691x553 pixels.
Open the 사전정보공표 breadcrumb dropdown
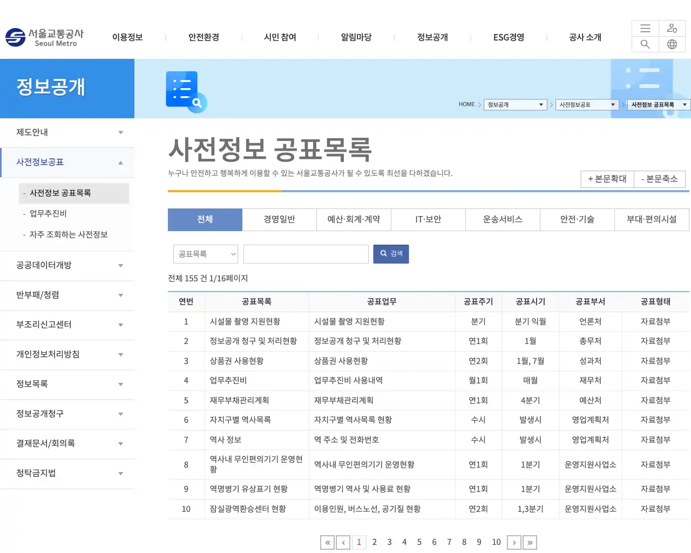pyautogui.click(x=587, y=105)
